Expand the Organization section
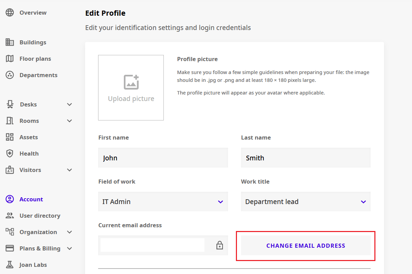This screenshot has height=274, width=412. tap(69, 232)
